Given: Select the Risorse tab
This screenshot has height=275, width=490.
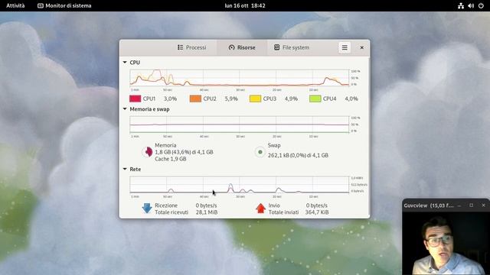Looking at the screenshot, I should click(x=242, y=47).
